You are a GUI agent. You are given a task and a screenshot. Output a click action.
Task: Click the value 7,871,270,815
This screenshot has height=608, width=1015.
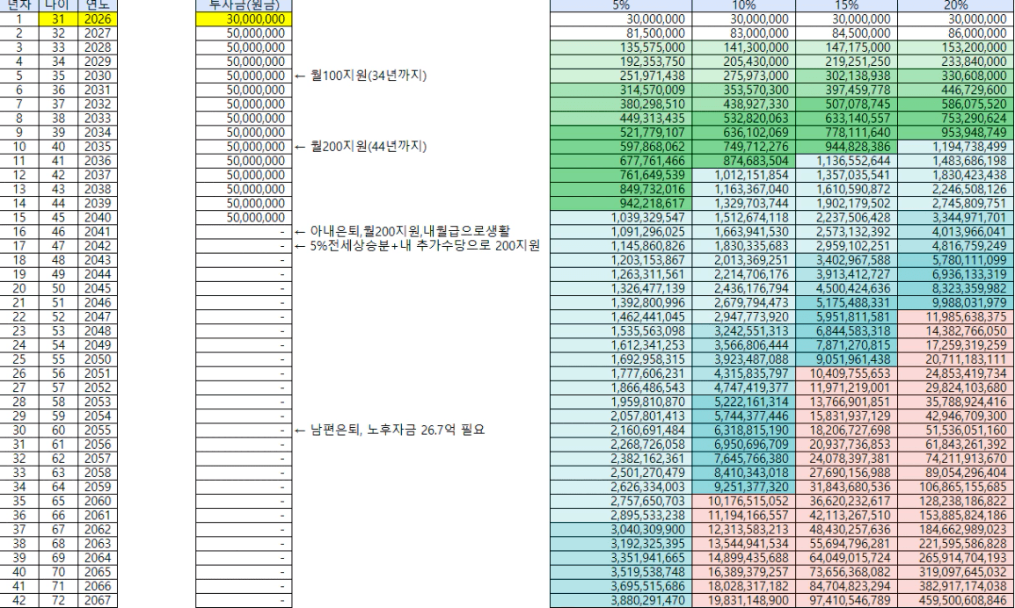(847, 345)
